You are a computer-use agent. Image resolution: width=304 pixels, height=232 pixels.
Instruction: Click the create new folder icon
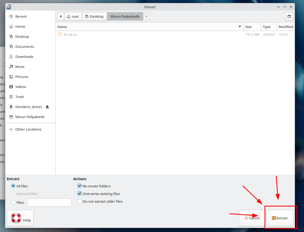(x=289, y=16)
